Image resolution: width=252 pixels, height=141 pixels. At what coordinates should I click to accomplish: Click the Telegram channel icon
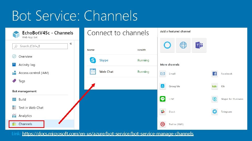[x=214, y=111]
